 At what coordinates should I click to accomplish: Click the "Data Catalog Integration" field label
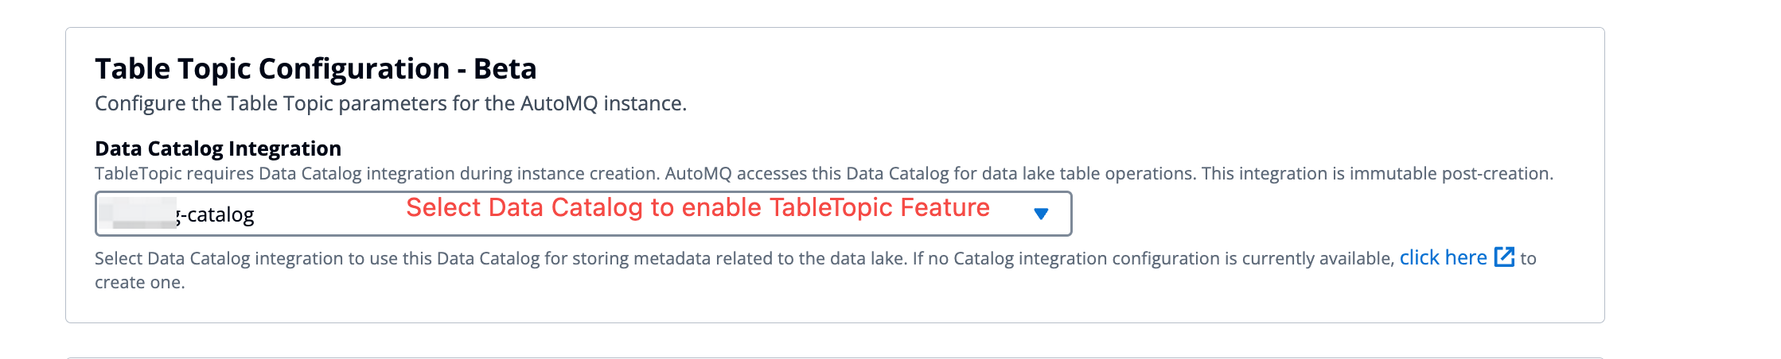[218, 149]
